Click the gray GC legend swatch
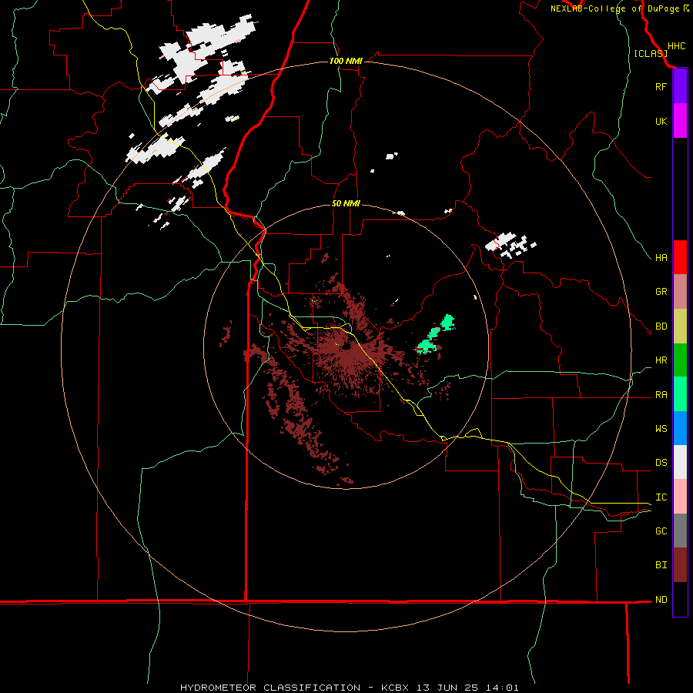 click(x=680, y=531)
